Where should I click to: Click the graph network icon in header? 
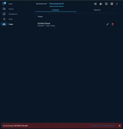click(x=95, y=4)
